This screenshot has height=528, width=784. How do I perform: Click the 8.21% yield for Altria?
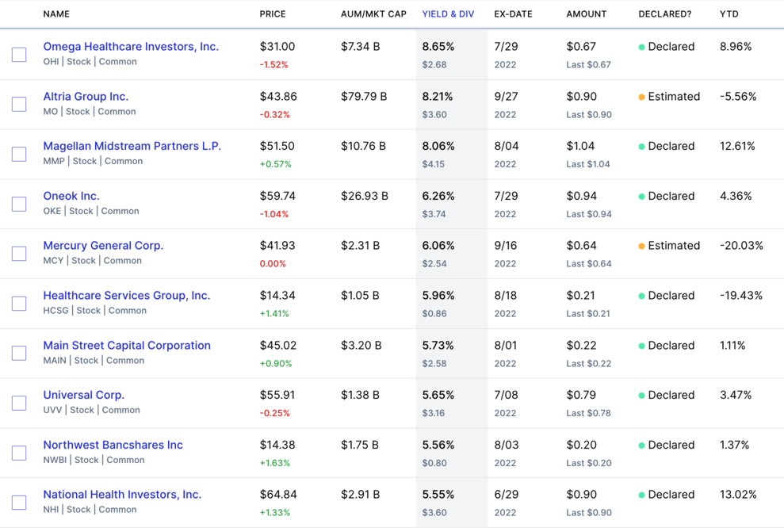coord(437,97)
